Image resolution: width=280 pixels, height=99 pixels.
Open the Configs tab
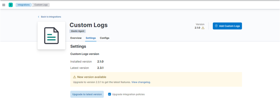[105, 38]
